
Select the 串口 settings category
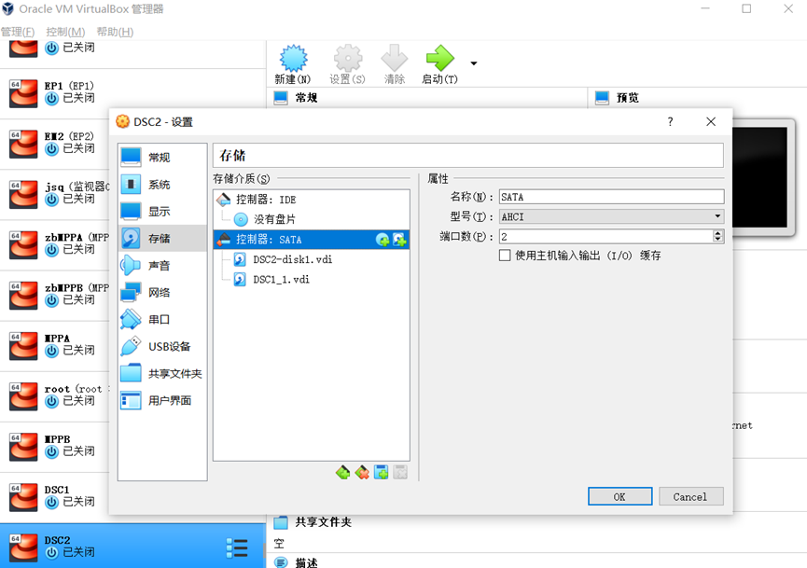coord(162,320)
